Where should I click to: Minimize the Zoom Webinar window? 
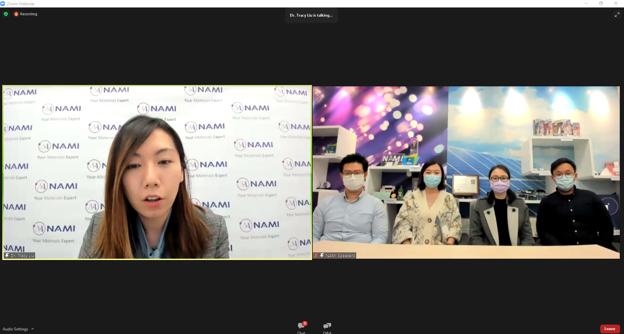coord(586,4)
